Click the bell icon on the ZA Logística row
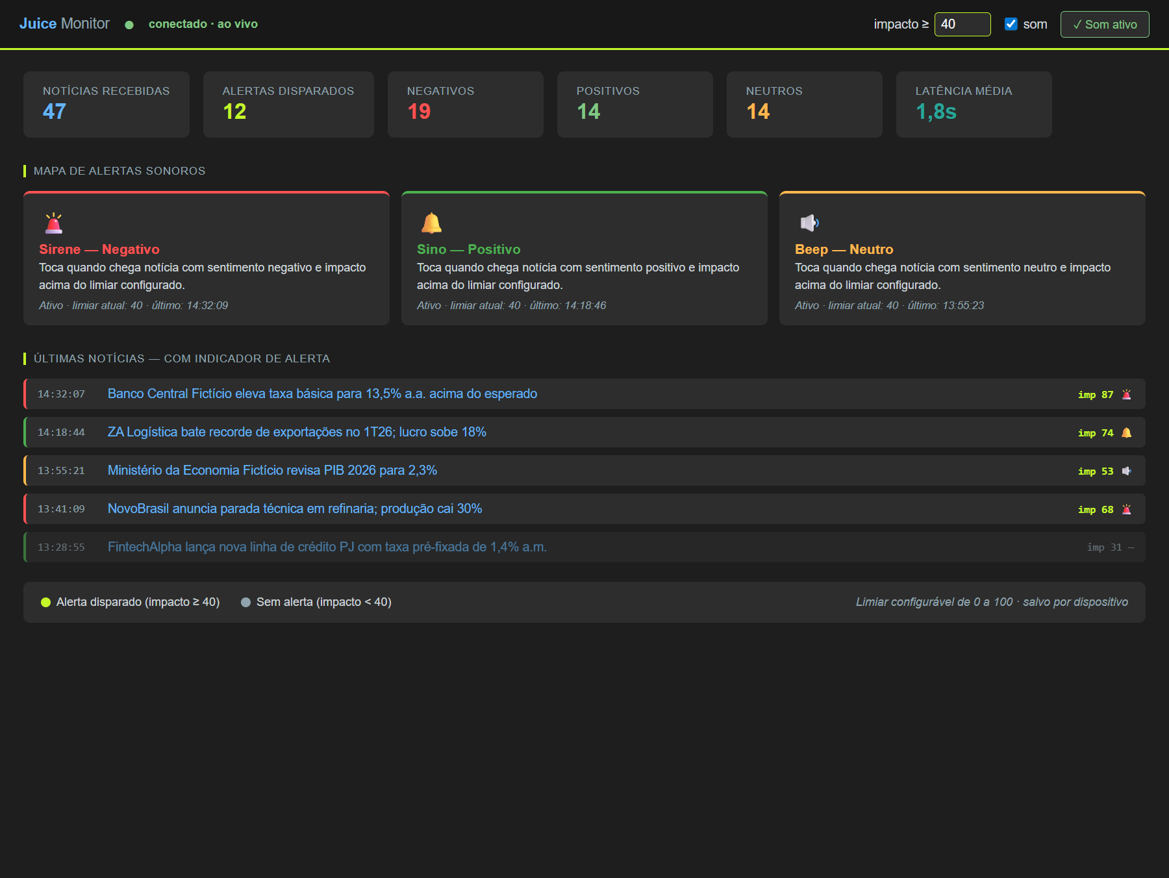The height and width of the screenshot is (878, 1169). tap(1127, 433)
